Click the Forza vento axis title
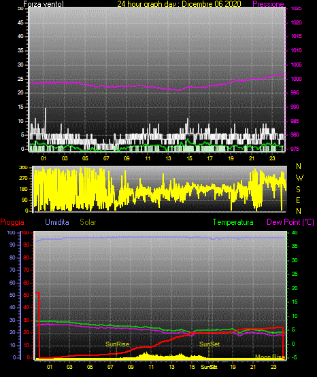Image resolution: width=317 pixels, height=377 pixels. [44, 4]
